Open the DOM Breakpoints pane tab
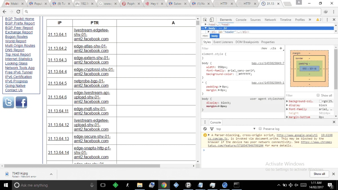 [247, 42]
